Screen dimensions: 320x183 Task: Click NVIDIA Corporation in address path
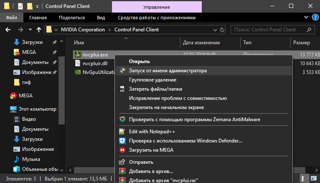[x=83, y=30]
